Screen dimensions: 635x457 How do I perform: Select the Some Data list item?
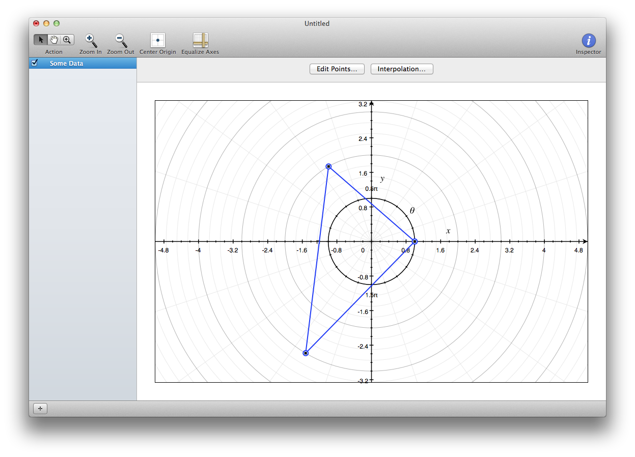tap(66, 64)
